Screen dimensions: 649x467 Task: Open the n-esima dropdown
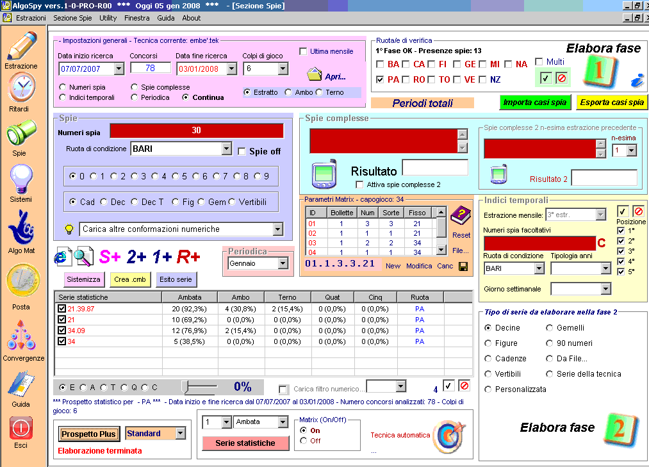coord(632,151)
